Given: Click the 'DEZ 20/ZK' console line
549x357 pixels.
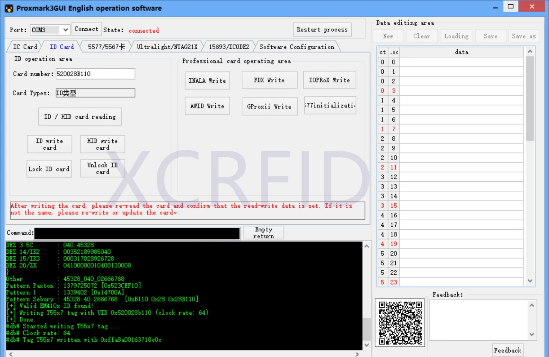Looking at the screenshot, I should point(68,265).
